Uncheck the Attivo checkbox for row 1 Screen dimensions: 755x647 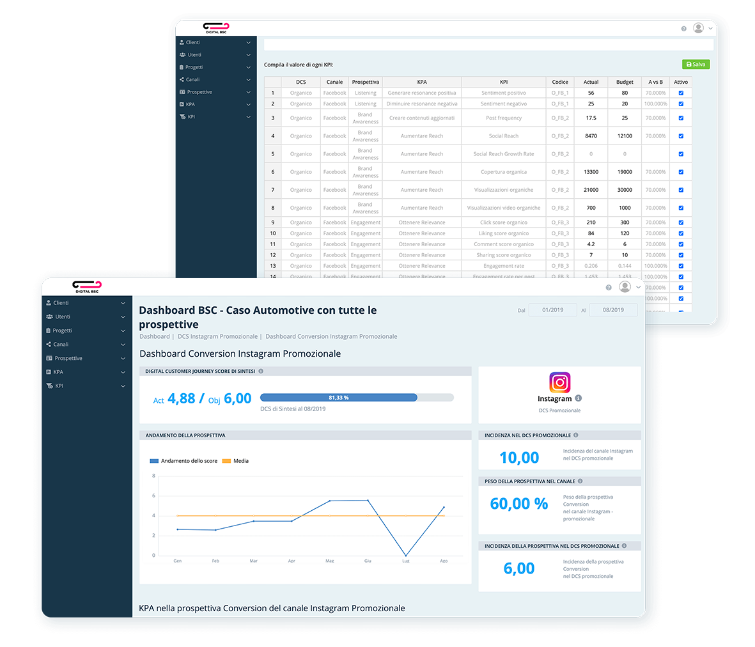tap(681, 93)
